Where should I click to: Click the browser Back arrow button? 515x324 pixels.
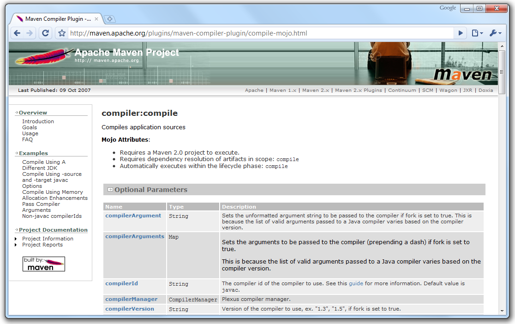[17, 33]
